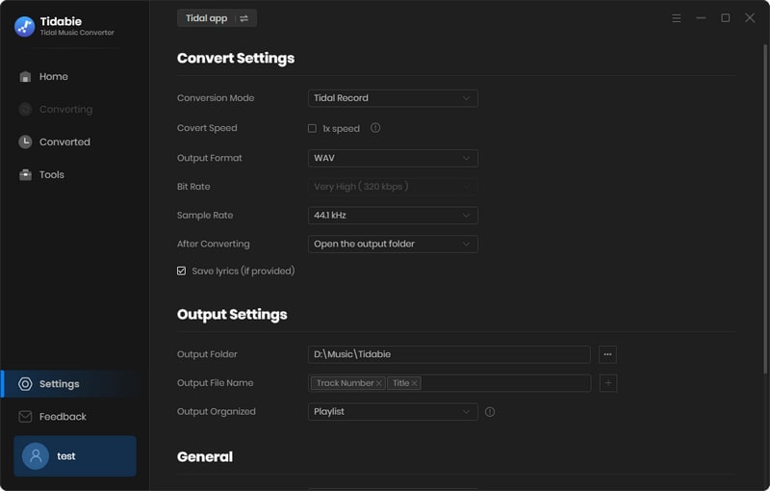
Task: Remove the Track Number tag
Action: coord(379,383)
